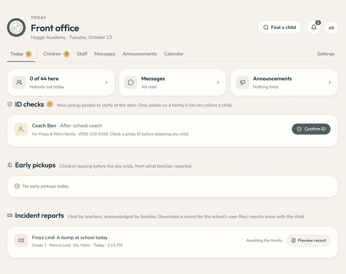Click the Nothing held text

pos(265,87)
